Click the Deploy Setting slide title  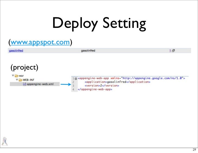[x=99, y=24]
